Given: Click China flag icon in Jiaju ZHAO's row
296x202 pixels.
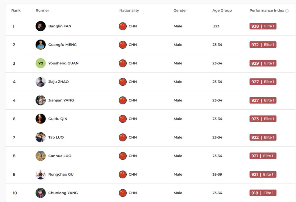Looking at the screenshot, I should point(123,82).
